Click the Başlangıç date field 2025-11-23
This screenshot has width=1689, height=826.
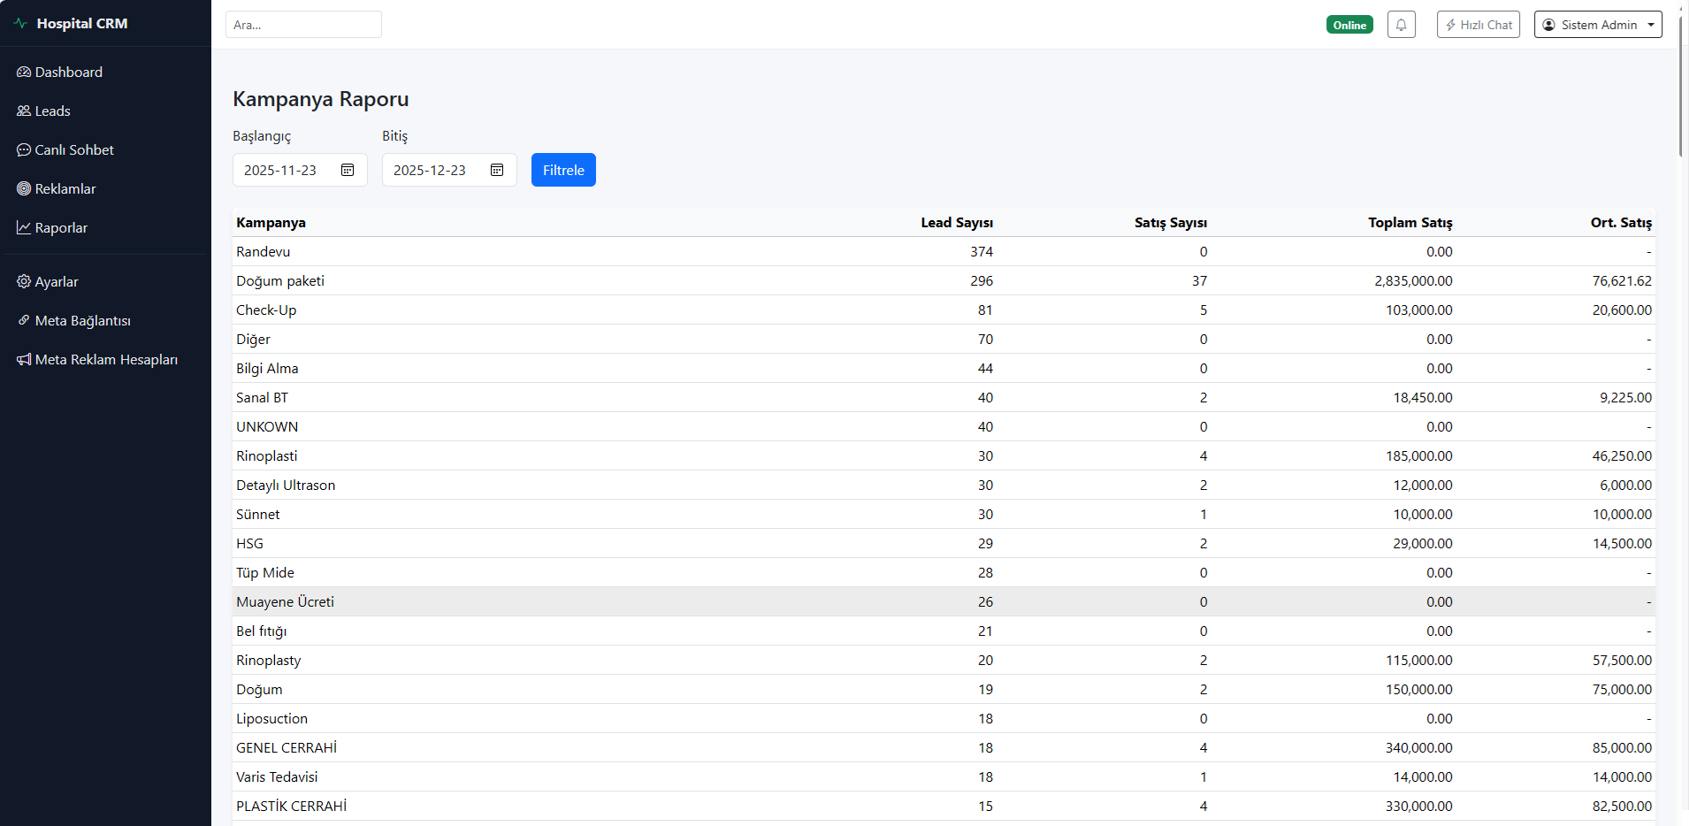point(281,170)
